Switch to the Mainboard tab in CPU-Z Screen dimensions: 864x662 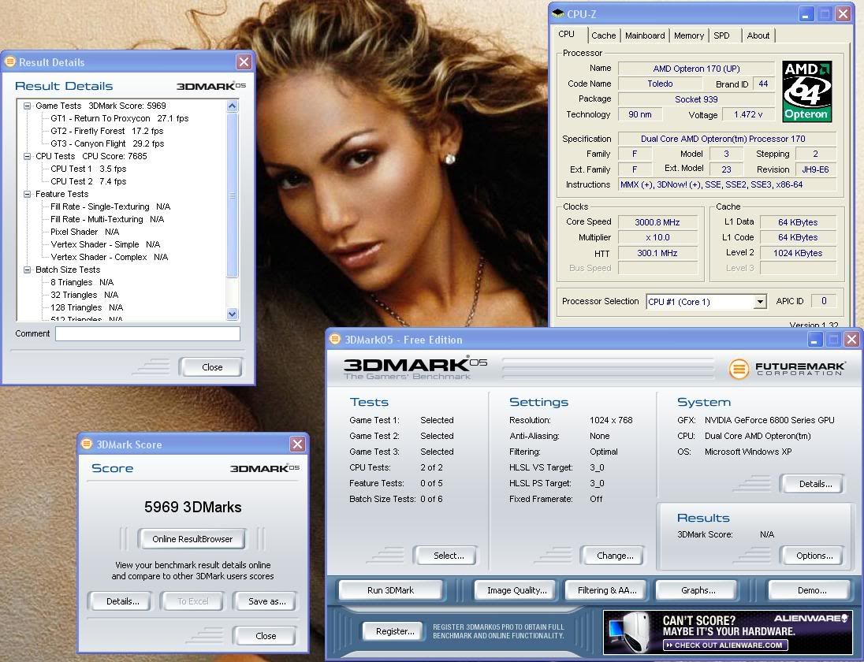tap(645, 35)
